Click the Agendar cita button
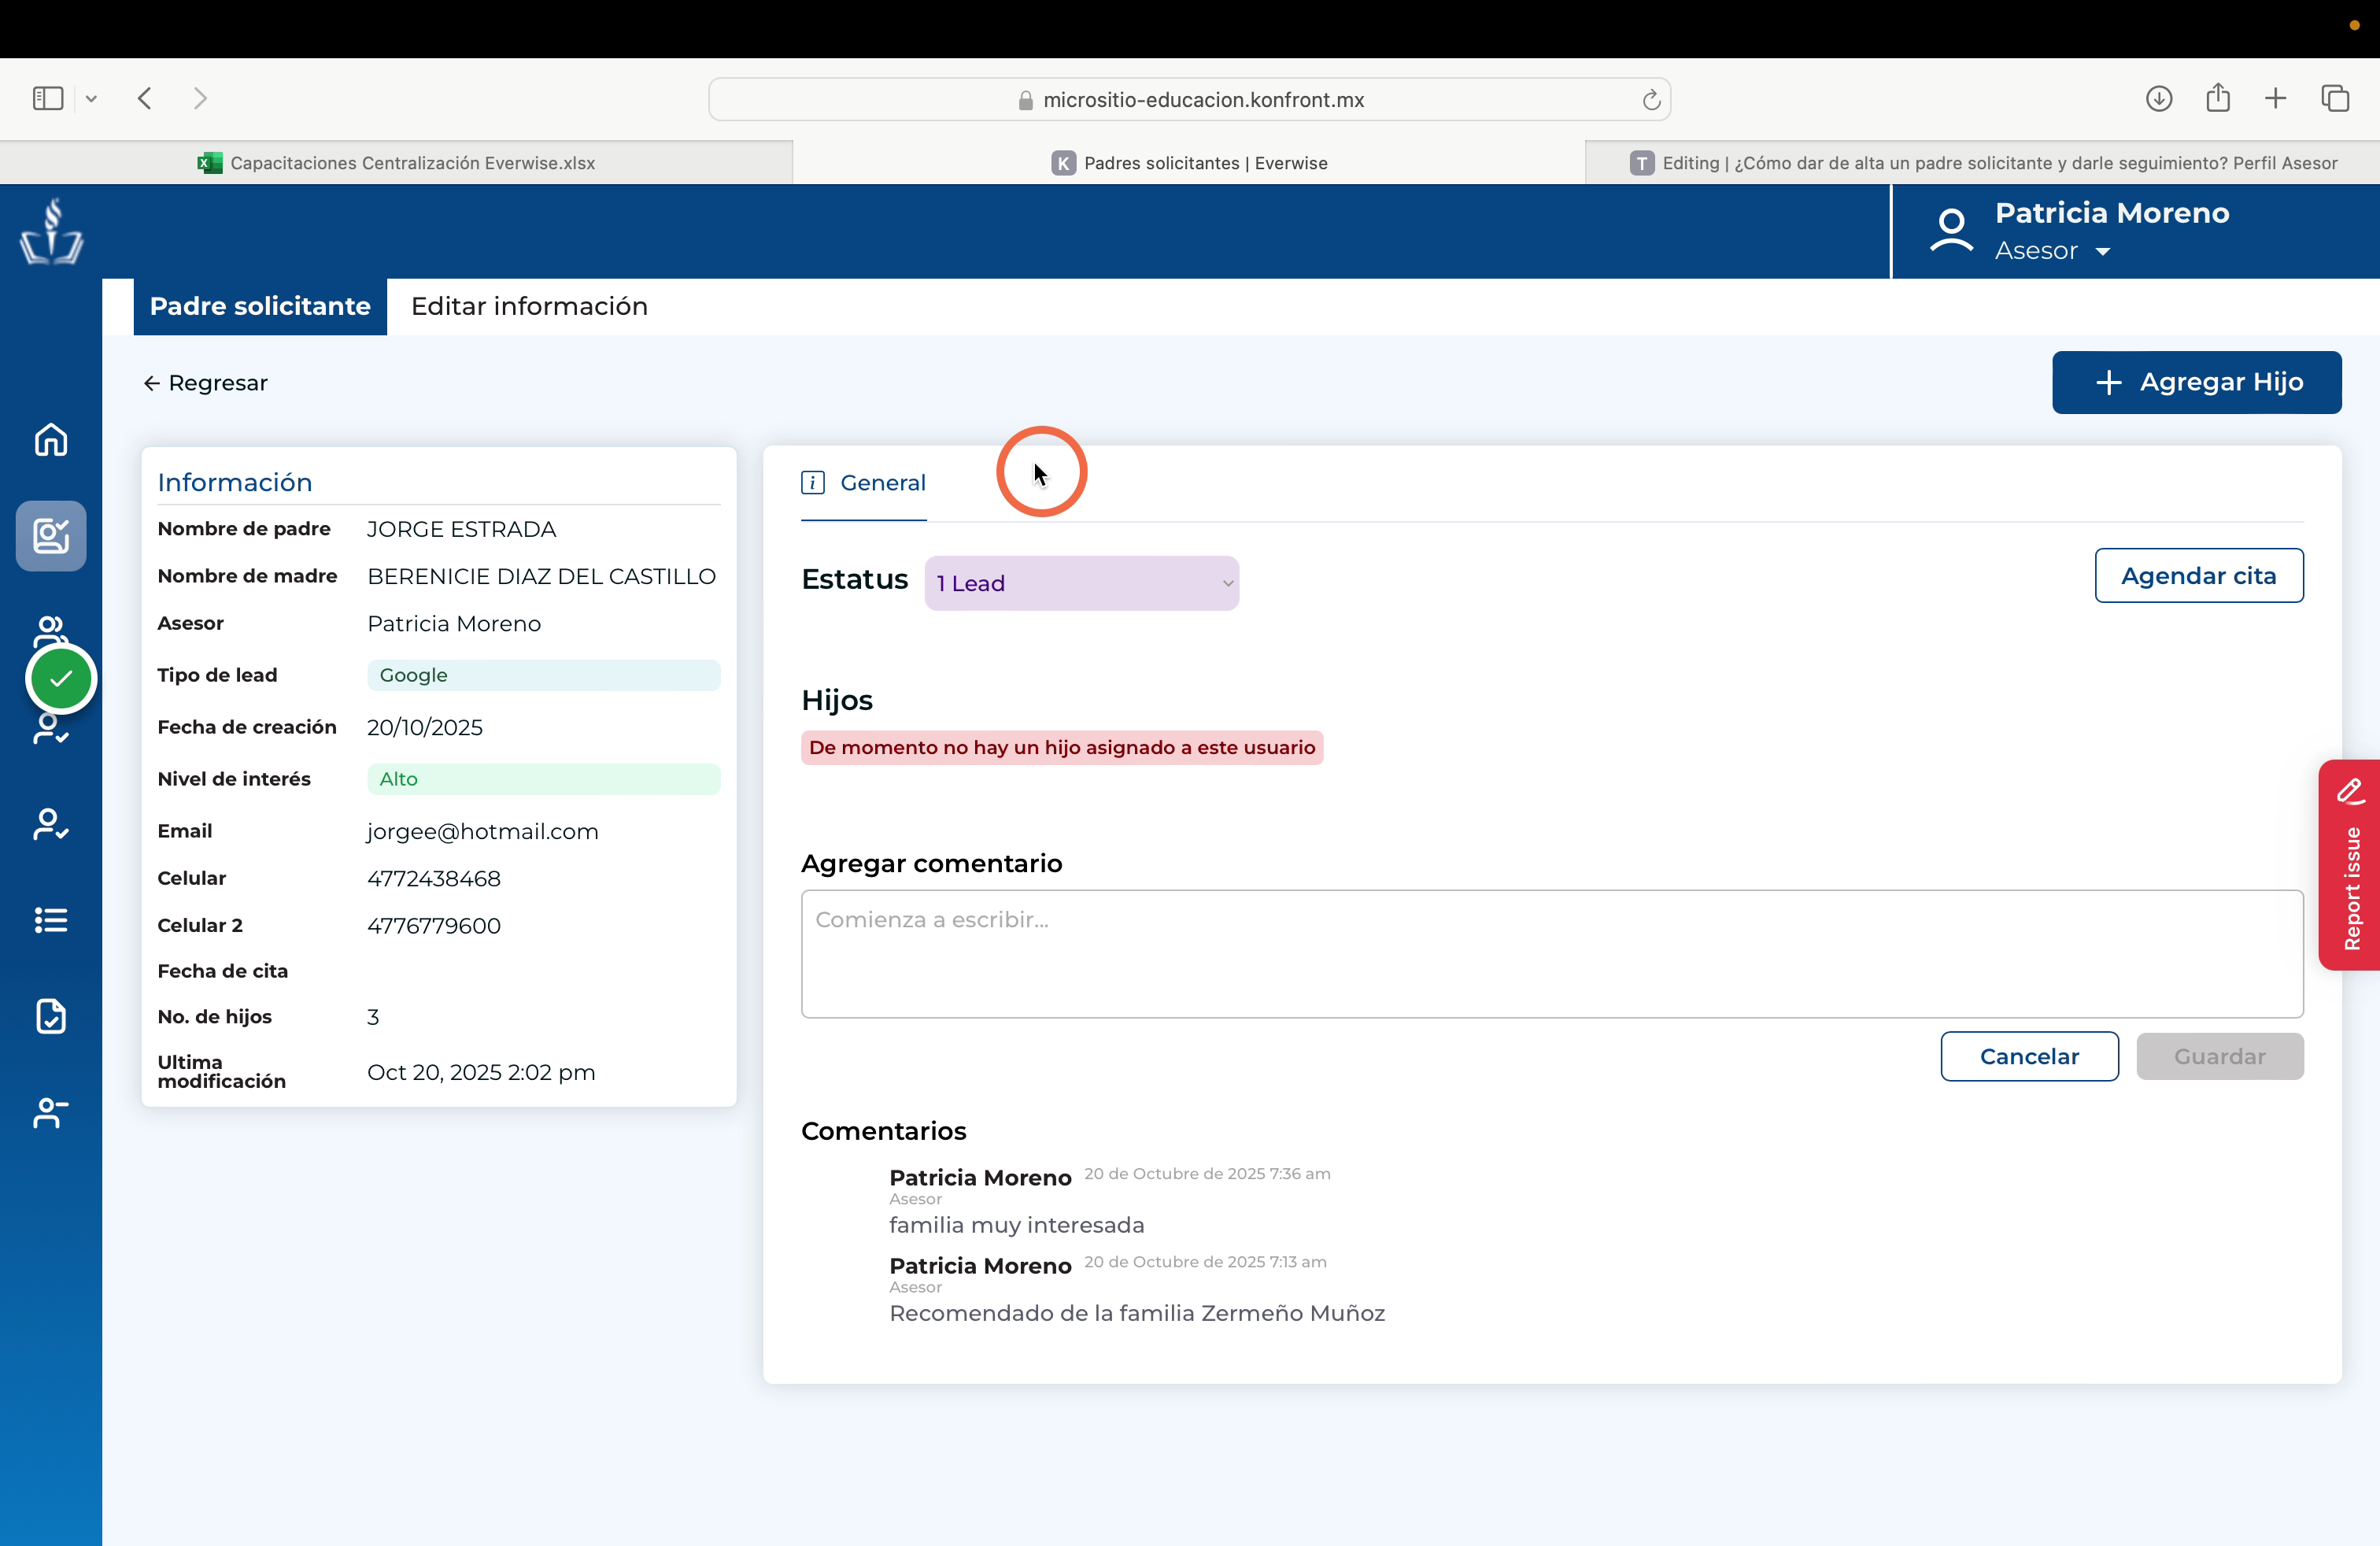Screen dimensions: 2380x1546 click(x=2199, y=575)
